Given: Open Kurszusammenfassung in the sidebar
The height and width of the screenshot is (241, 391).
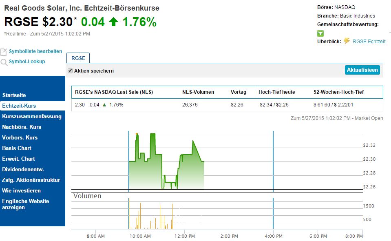Looking at the screenshot, I should (x=32, y=117).
